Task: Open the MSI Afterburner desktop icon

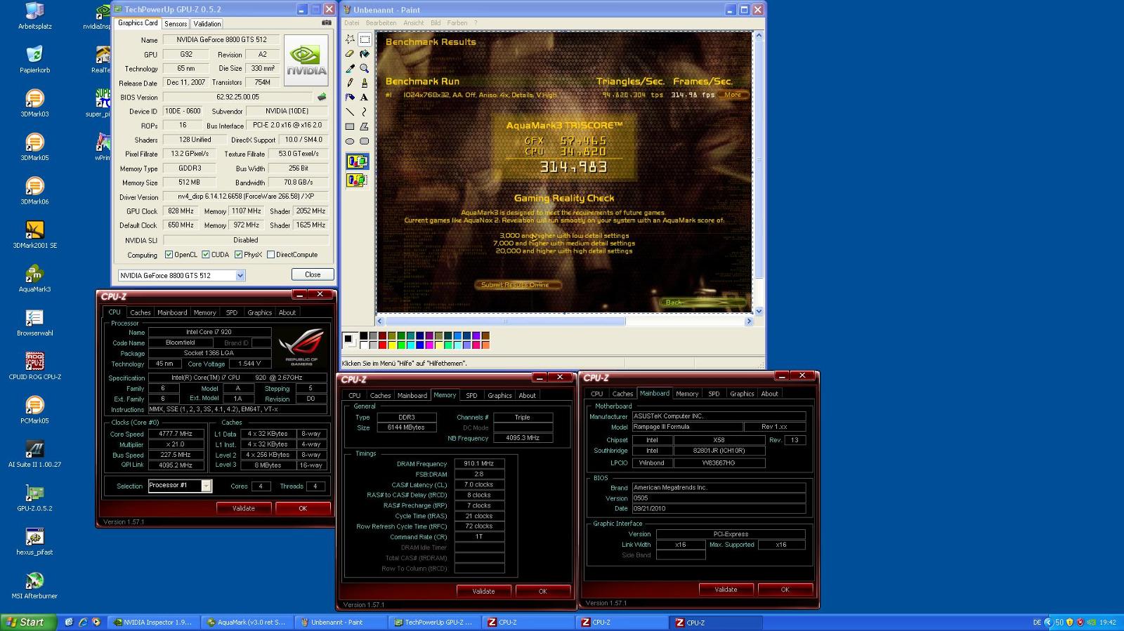Action: coord(34,585)
